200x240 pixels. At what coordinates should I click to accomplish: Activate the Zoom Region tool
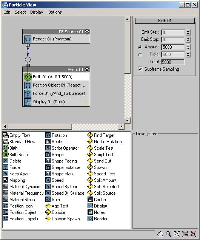(x=177, y=234)
